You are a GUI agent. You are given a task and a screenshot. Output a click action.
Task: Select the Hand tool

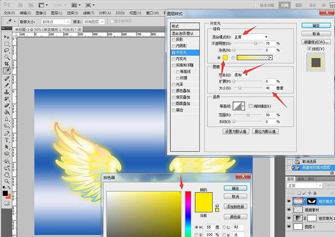[x=7, y=174]
